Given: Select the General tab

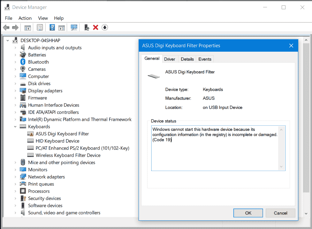Looking at the screenshot, I should pyautogui.click(x=152, y=58).
